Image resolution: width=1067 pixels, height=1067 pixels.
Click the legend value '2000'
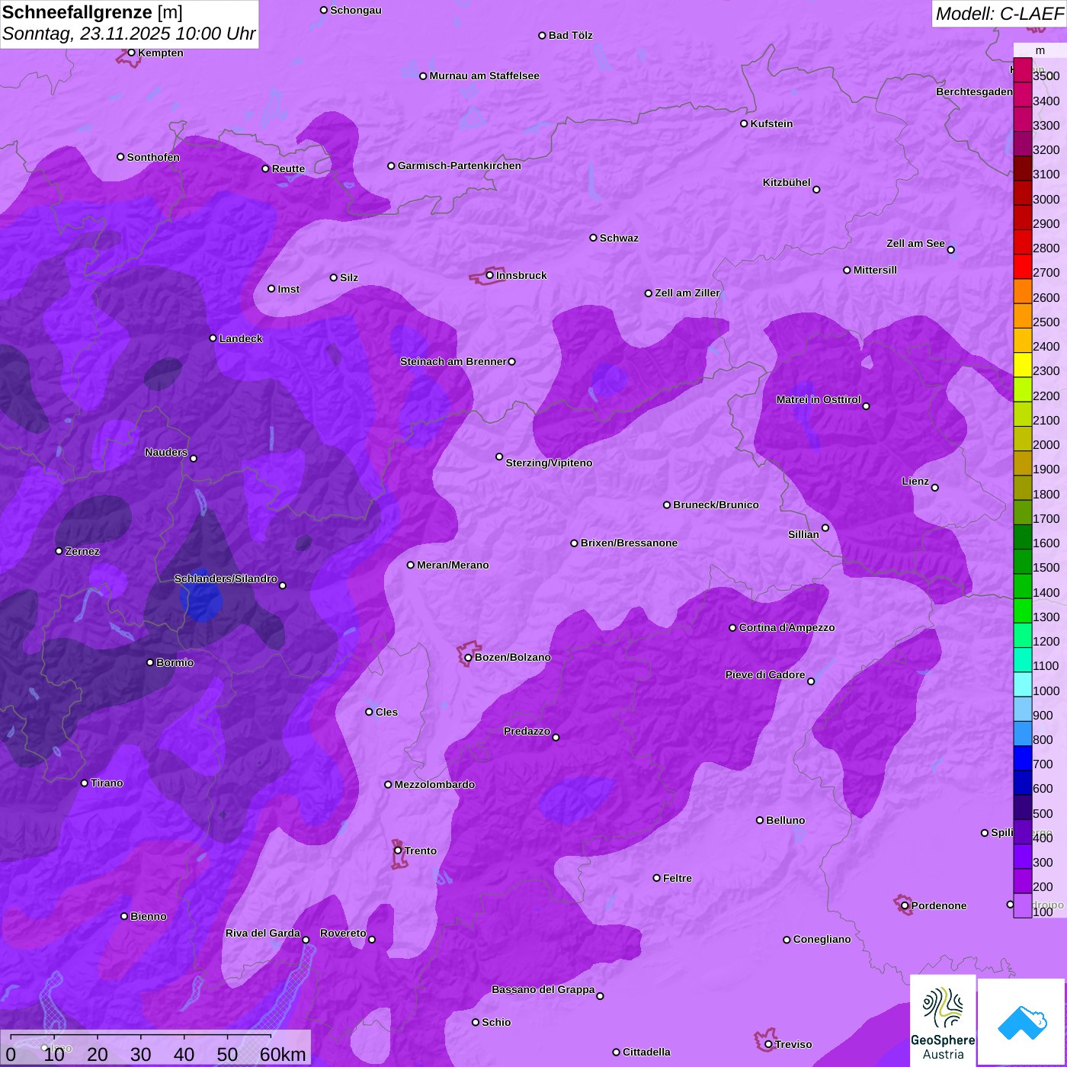[1046, 444]
